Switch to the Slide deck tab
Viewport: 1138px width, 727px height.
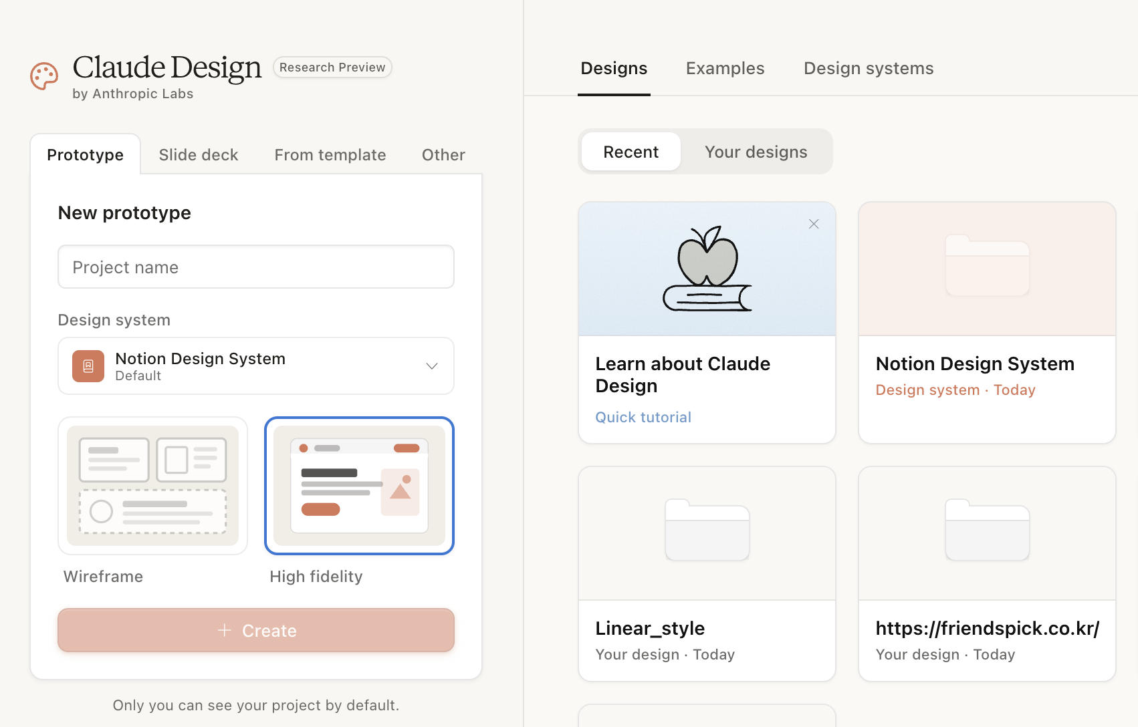click(199, 155)
